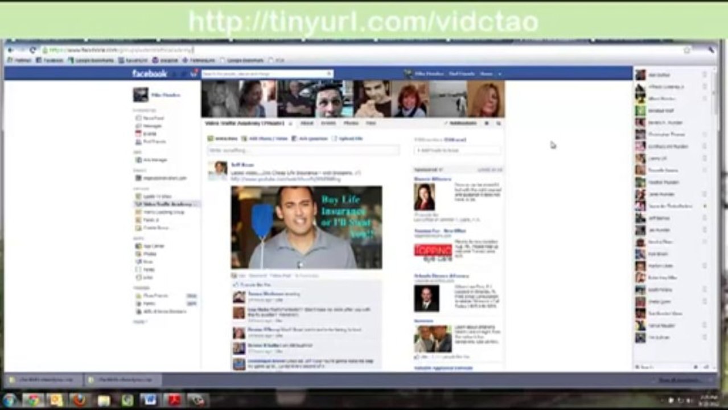Open the group settings gear icon
728x410 pixels.
coord(487,123)
